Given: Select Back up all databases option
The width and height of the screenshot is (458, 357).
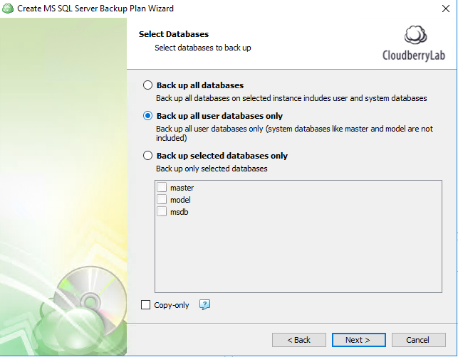Looking at the screenshot, I should [147, 85].
